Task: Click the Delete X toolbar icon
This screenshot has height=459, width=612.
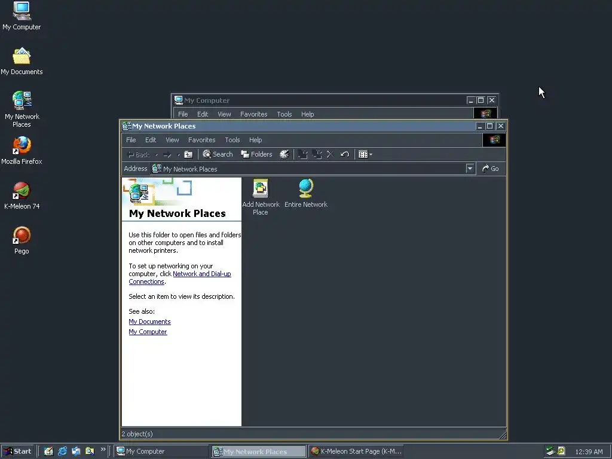Action: click(330, 155)
